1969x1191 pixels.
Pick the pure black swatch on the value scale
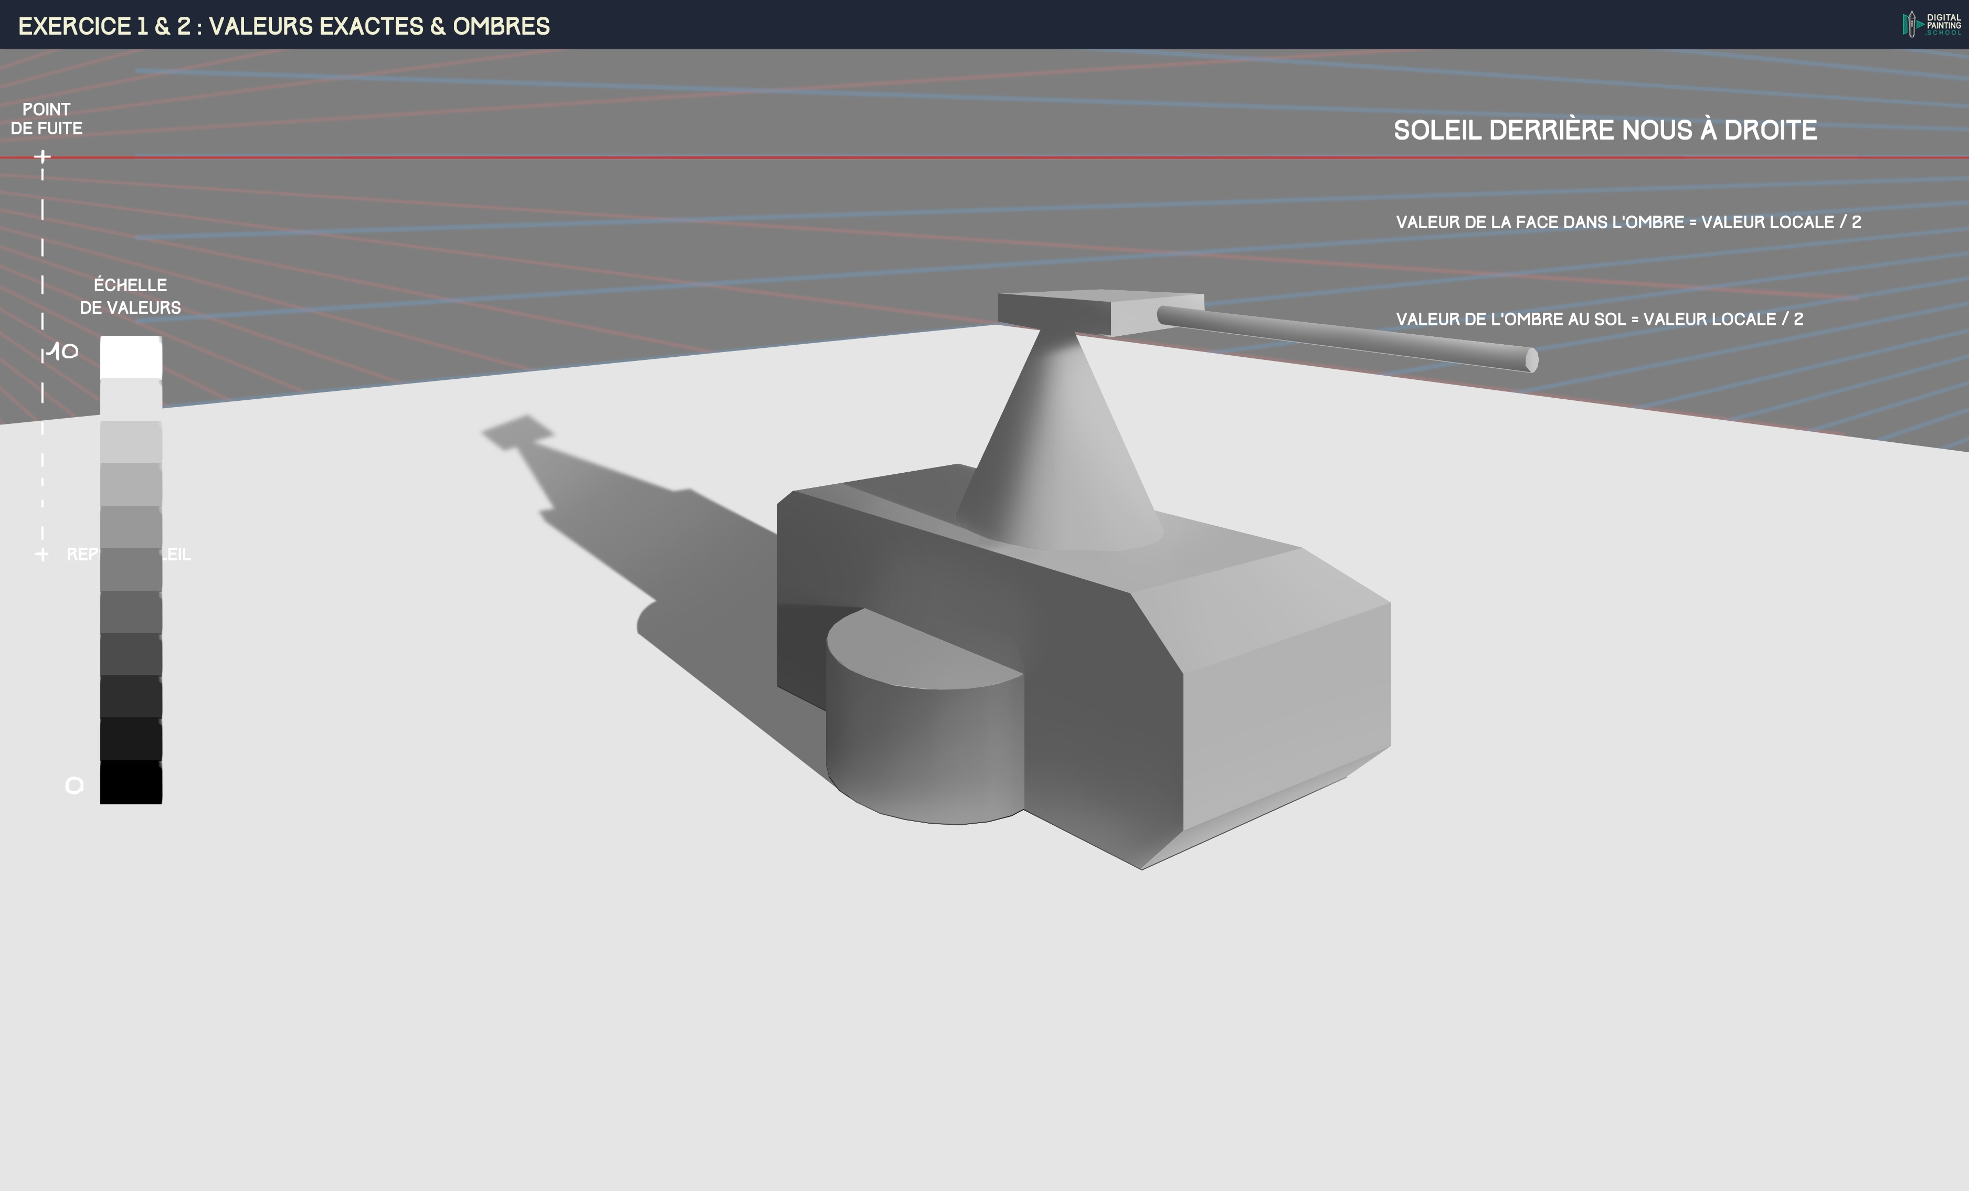131,782
